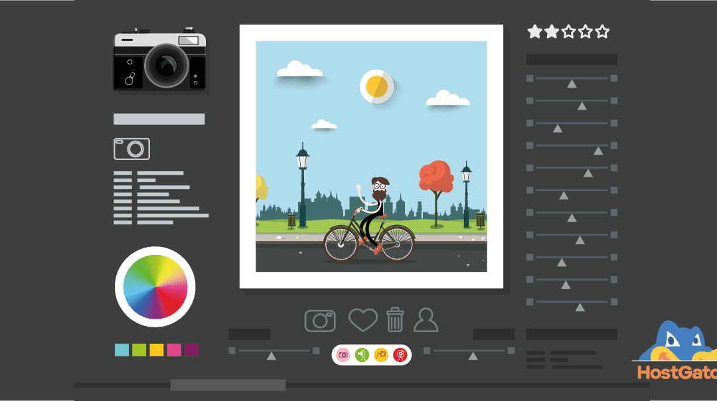Open the label bar below the left slider
Image resolution: width=717 pixels, height=401 pixels.
(x=249, y=333)
